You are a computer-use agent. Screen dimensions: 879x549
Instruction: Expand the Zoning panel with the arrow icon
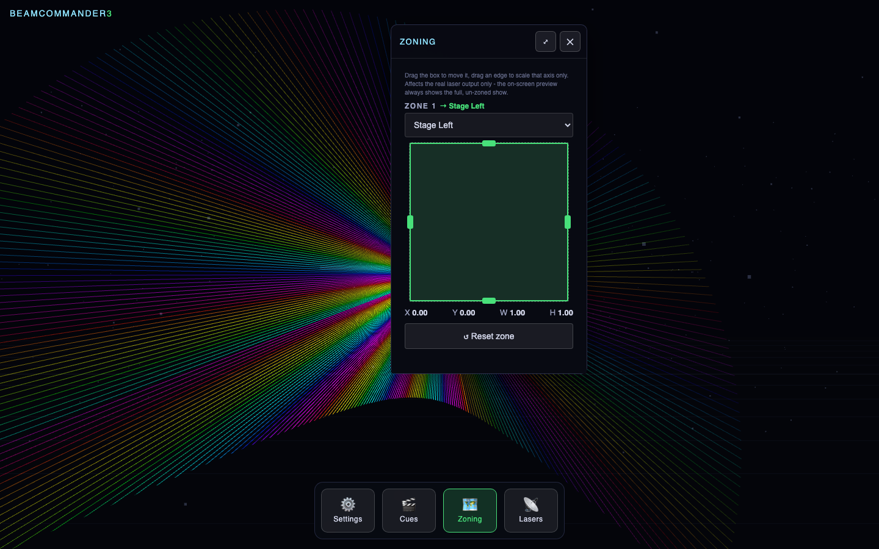pyautogui.click(x=546, y=41)
